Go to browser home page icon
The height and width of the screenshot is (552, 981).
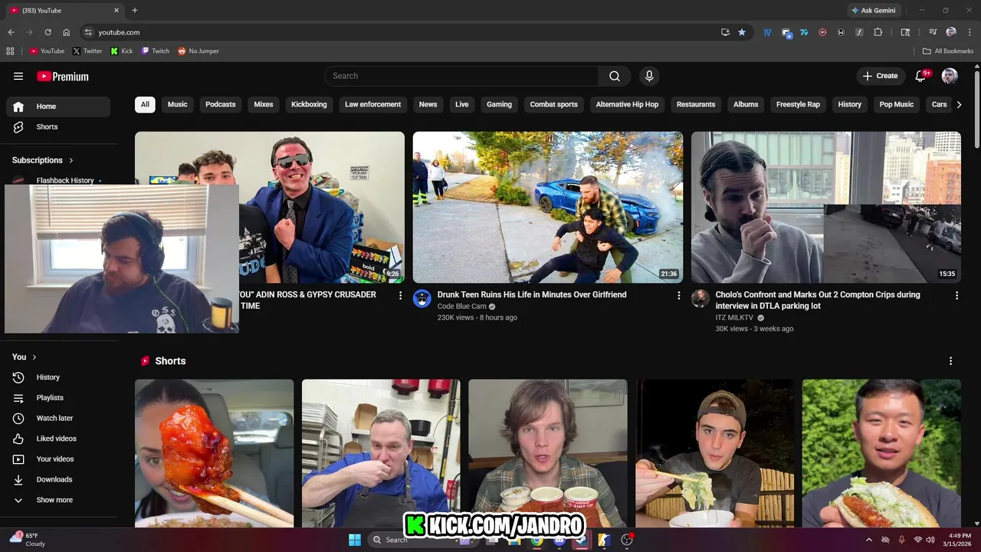tap(67, 32)
